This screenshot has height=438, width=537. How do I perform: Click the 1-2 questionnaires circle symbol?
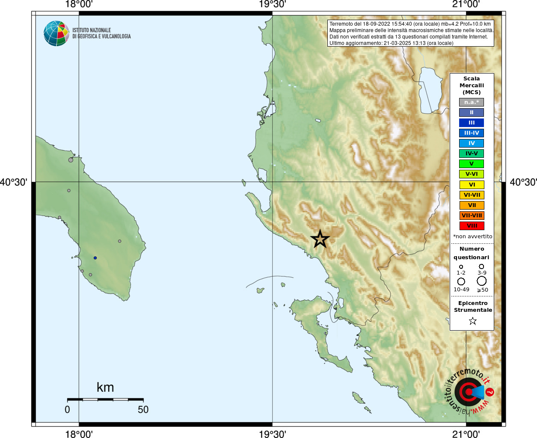pos(461,266)
